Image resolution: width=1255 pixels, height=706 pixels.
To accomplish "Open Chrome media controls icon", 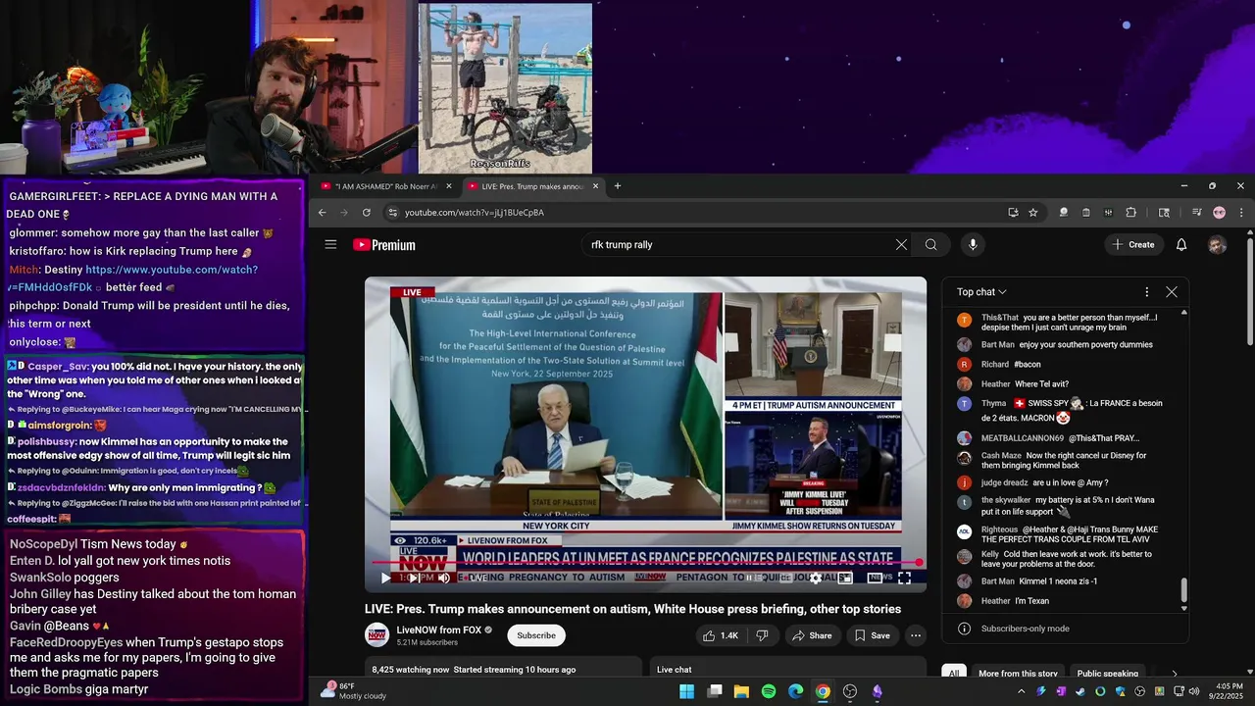I will [x=1196, y=213].
